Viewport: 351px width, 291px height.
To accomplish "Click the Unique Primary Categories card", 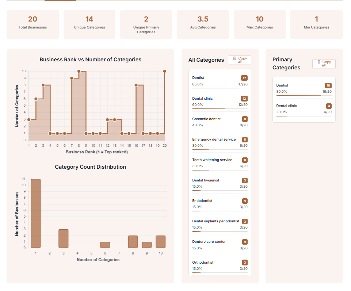I will coord(146,24).
